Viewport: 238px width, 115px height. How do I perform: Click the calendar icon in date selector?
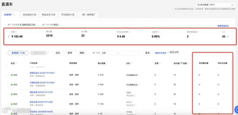(x=232, y=5)
